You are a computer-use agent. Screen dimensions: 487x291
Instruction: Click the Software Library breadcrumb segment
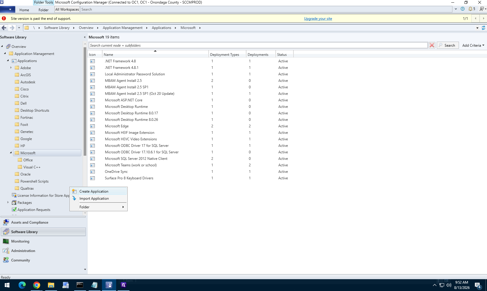coord(57,28)
